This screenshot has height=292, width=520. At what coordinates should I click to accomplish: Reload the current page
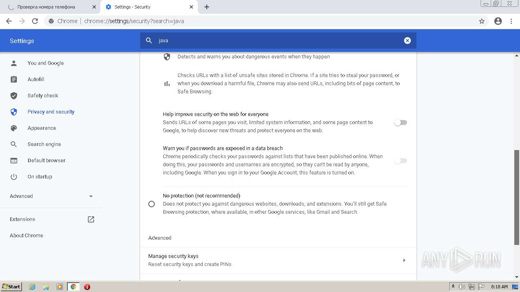click(35, 21)
